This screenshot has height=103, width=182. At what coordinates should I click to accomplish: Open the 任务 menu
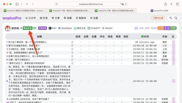[44, 18]
